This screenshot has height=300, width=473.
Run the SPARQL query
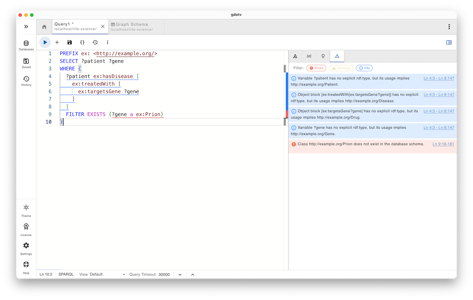(45, 42)
